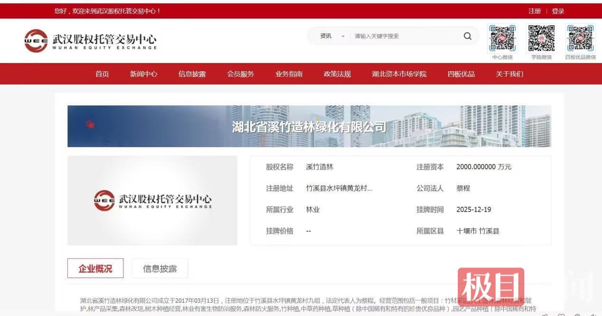602x316 pixels.
Task: Switch to the 信息披露 tab below company info
Action: pyautogui.click(x=160, y=269)
